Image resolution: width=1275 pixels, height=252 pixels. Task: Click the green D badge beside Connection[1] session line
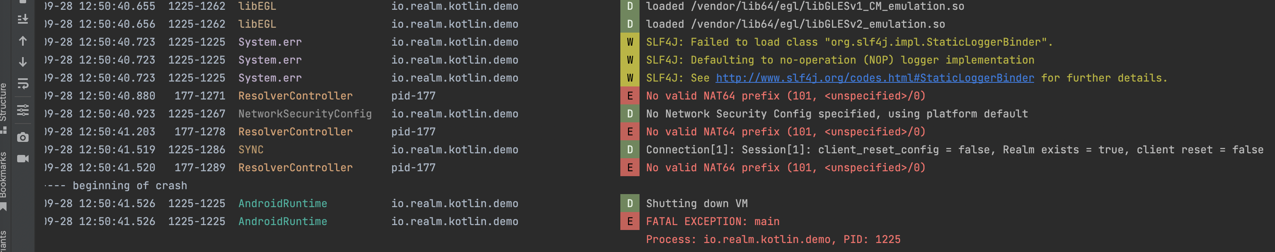[630, 149]
